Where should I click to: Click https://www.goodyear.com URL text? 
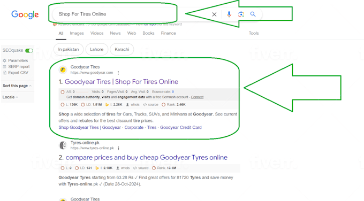[92, 73]
